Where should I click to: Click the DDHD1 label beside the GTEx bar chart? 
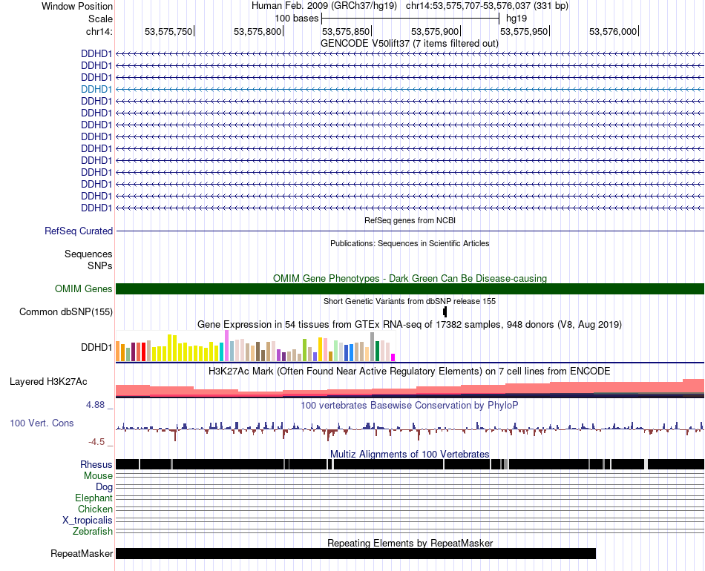pyautogui.click(x=96, y=347)
